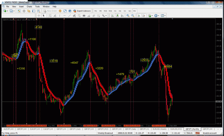224x136 pixels.
Task: Click the New Order button
Action: [50, 11]
